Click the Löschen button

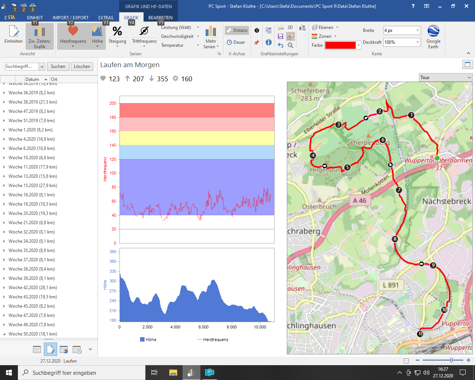[82, 66]
